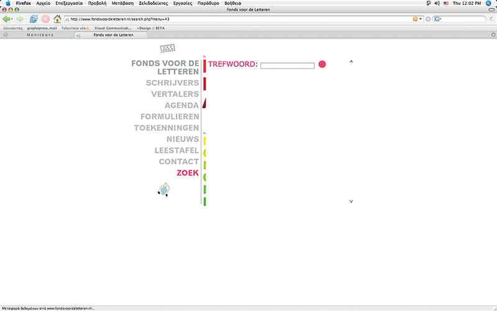The image size is (497, 311).
Task: Click the FONDS VOOR DE LETTEREN menu link
Action: click(x=165, y=67)
